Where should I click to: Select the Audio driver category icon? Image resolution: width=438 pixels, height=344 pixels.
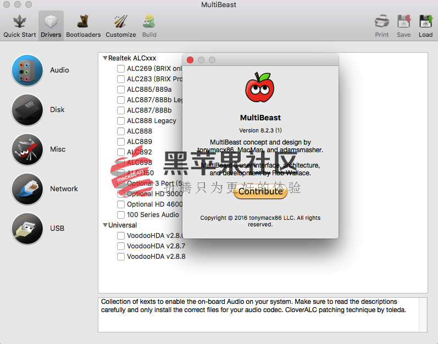tap(27, 70)
